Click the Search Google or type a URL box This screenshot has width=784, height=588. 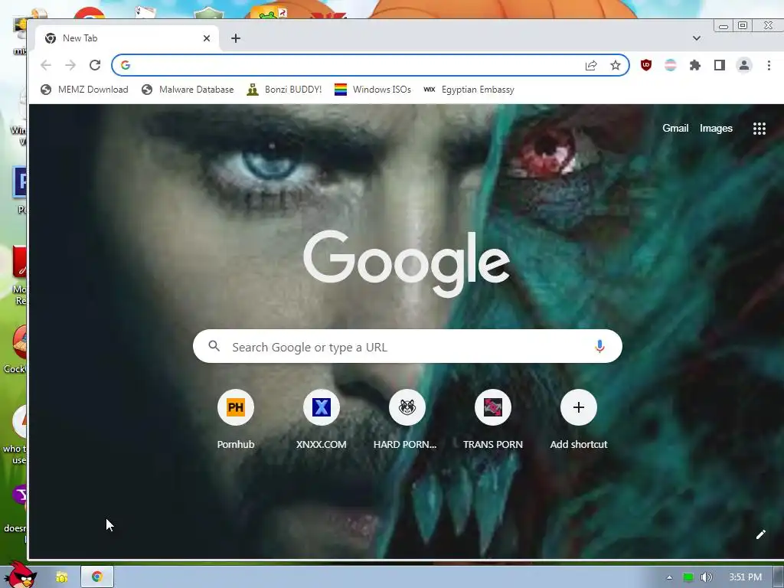tap(407, 347)
